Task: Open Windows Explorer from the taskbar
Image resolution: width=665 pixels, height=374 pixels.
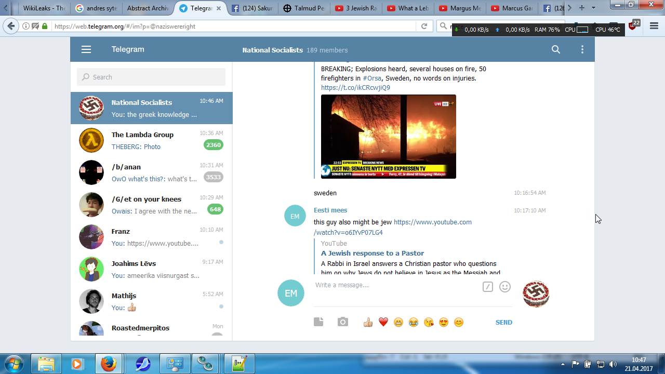Action: point(46,364)
